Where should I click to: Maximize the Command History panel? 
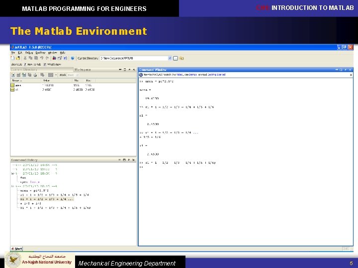point(124,160)
